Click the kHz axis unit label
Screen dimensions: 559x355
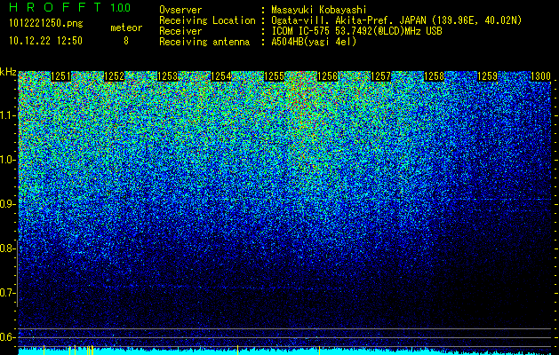8,72
